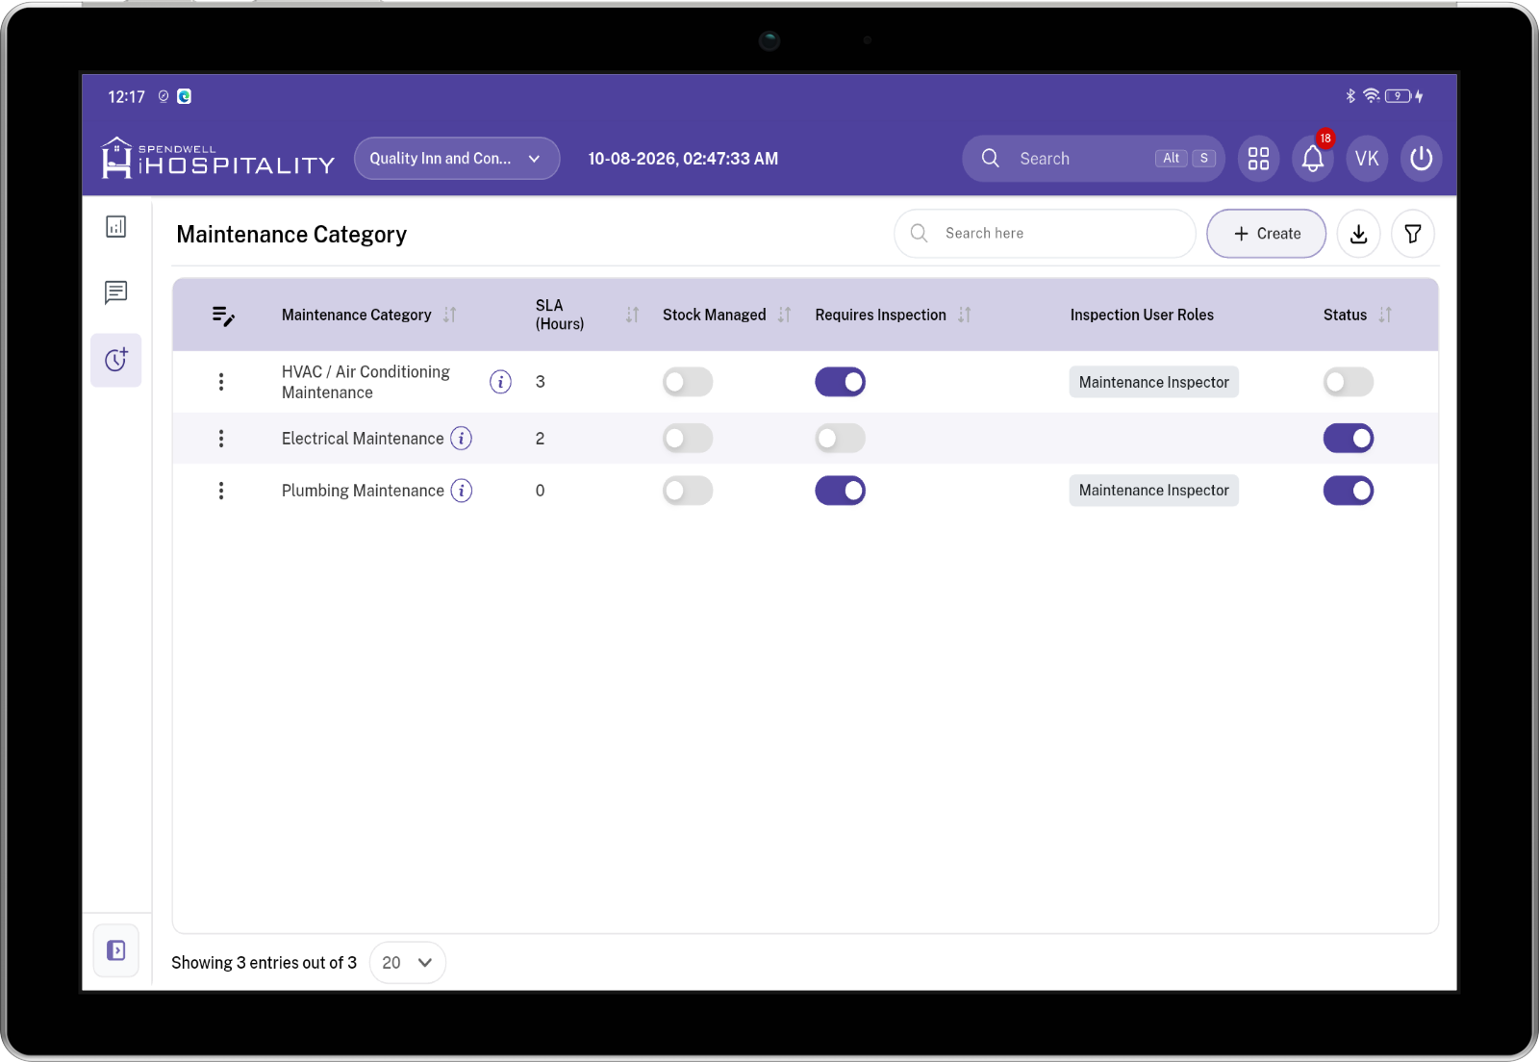Click the 'Showing 3 entries out of 3' text
This screenshot has width=1539, height=1062.
click(x=264, y=963)
